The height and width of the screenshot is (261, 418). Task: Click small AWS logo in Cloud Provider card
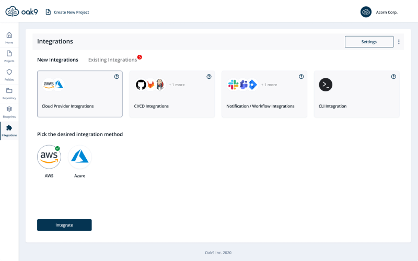[x=49, y=85]
